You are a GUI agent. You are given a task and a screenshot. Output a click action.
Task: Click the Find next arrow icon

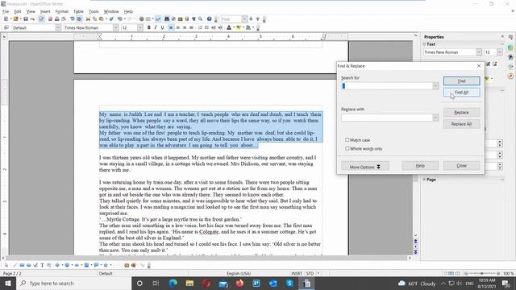(251, 19)
